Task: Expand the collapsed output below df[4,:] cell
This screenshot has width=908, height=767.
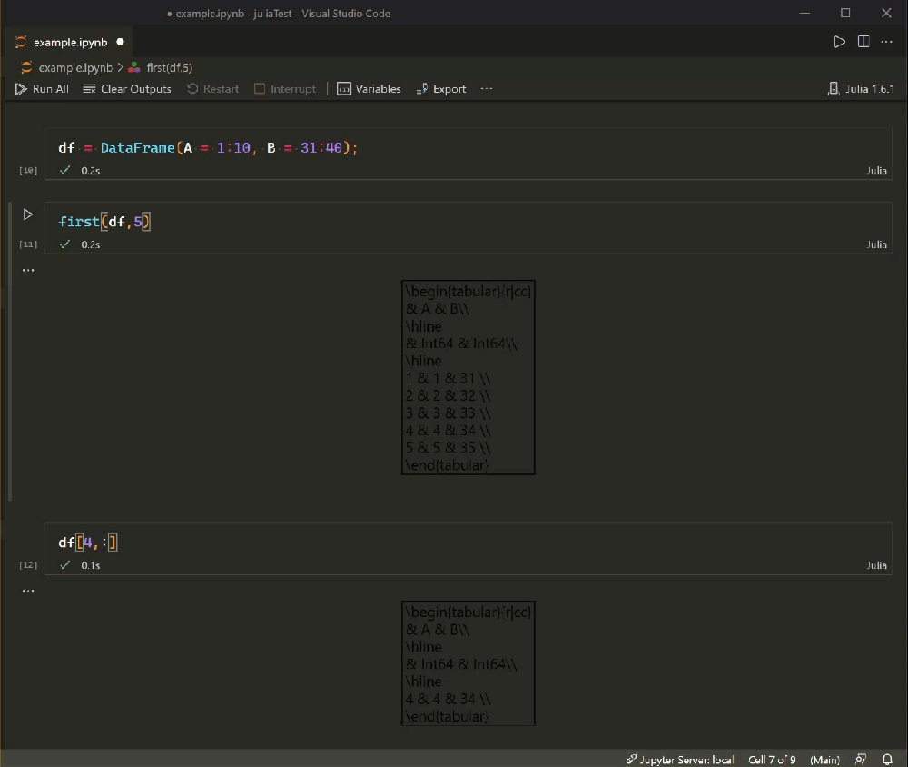Action: (x=27, y=589)
